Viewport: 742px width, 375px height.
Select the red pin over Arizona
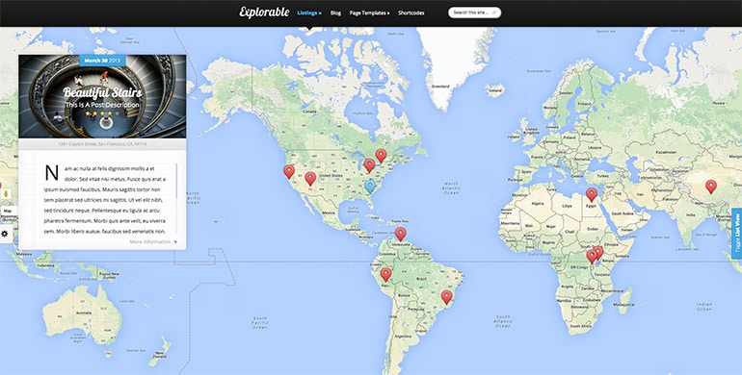[x=310, y=179]
